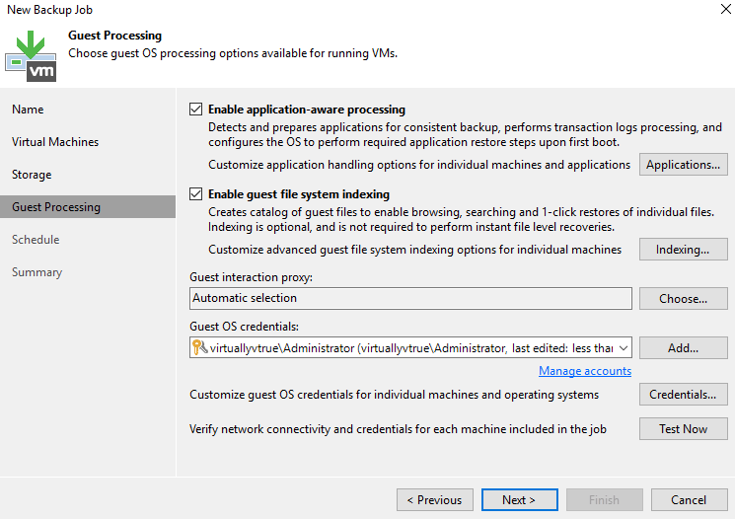Select the Guest Processing step
The height and width of the screenshot is (519, 735).
pyautogui.click(x=56, y=207)
